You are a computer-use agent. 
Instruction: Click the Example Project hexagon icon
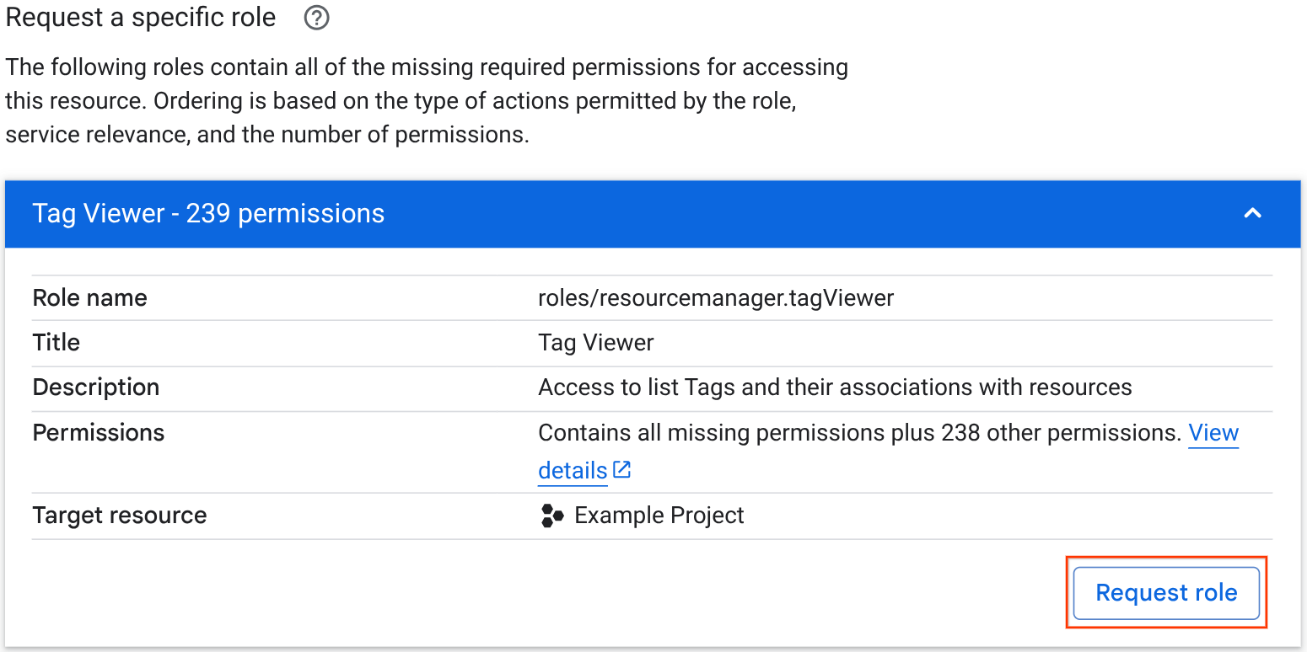pyautogui.click(x=552, y=516)
